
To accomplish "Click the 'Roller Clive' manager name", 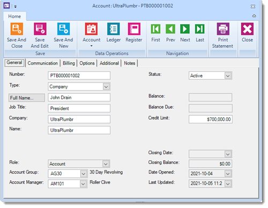I will click(x=100, y=182).
